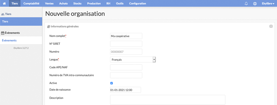Click the Description label

[56, 98]
